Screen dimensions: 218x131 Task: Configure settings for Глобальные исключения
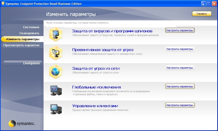coord(180,86)
